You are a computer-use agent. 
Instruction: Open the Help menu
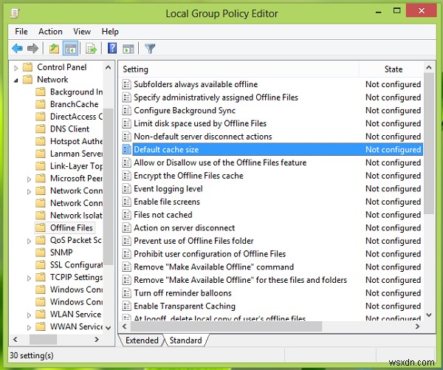(x=110, y=31)
